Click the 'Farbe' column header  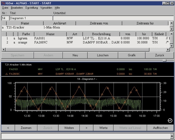point(26,34)
